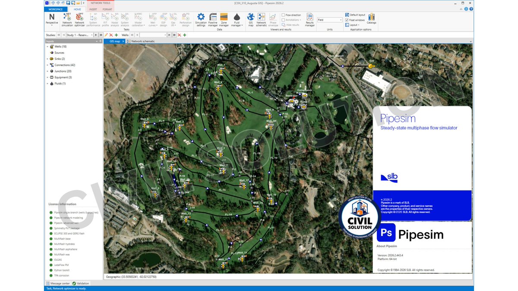
Task: Click the Pin Inputs panel icon
Action: click(x=100, y=41)
